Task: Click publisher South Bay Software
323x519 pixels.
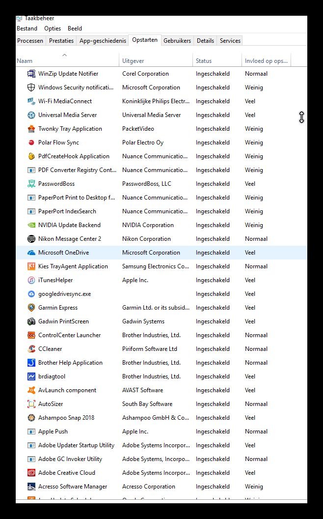Action: coord(147,404)
